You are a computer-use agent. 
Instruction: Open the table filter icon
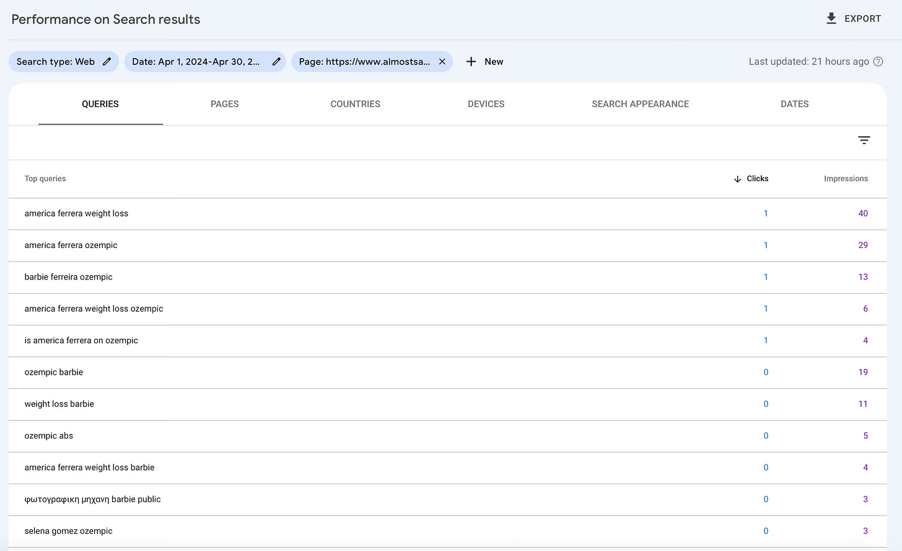pos(864,140)
